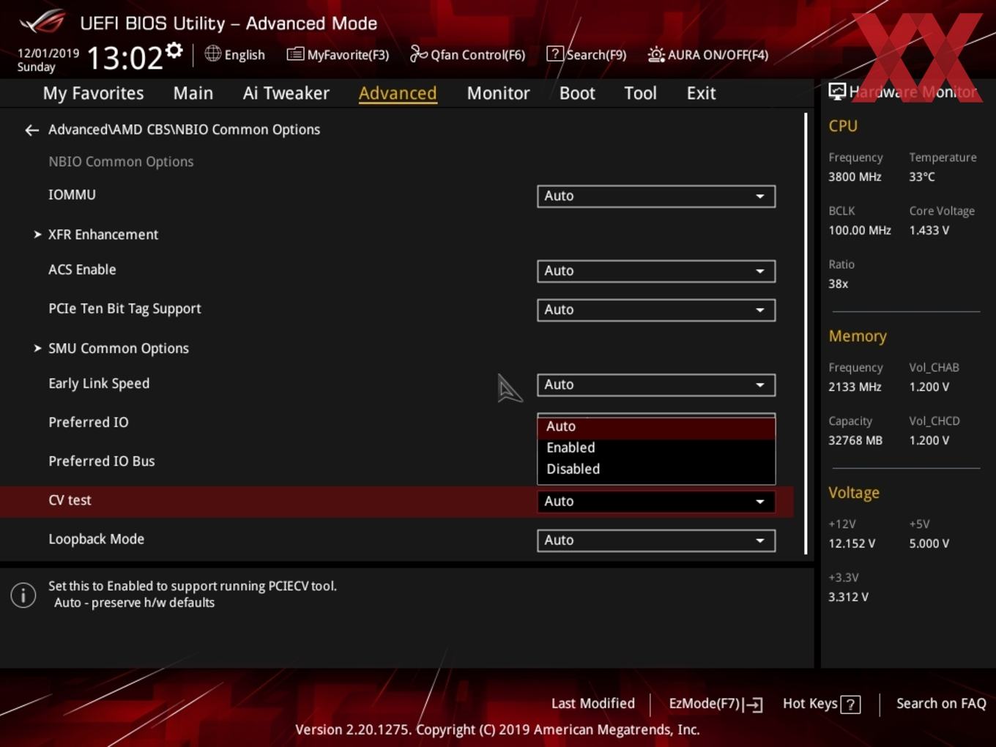Click the Hot Keys question mark box
996x747 pixels.
tap(850, 705)
